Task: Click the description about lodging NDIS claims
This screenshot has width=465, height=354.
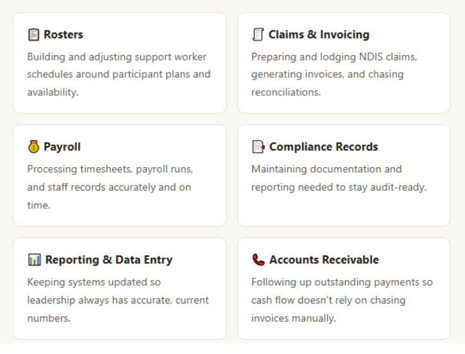Action: point(334,74)
